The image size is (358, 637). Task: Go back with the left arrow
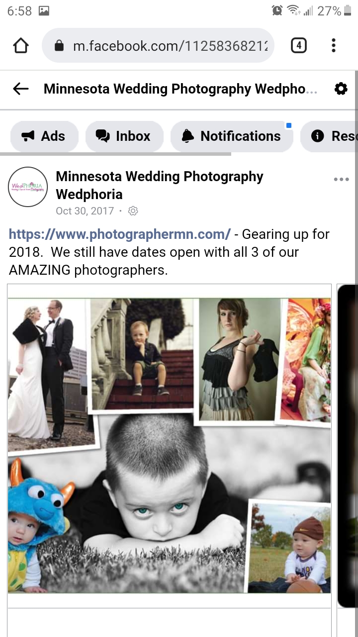pyautogui.click(x=21, y=89)
